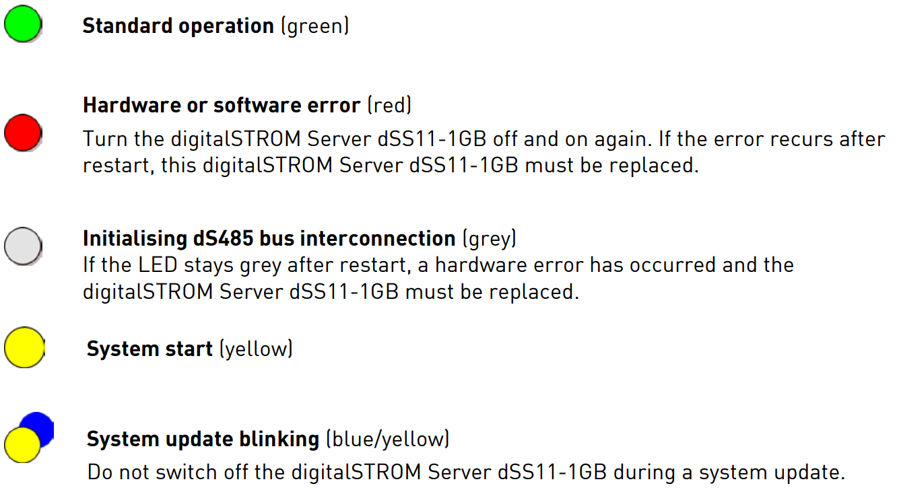Click the '(blue/yellow)' color label

pyautogui.click(x=387, y=440)
